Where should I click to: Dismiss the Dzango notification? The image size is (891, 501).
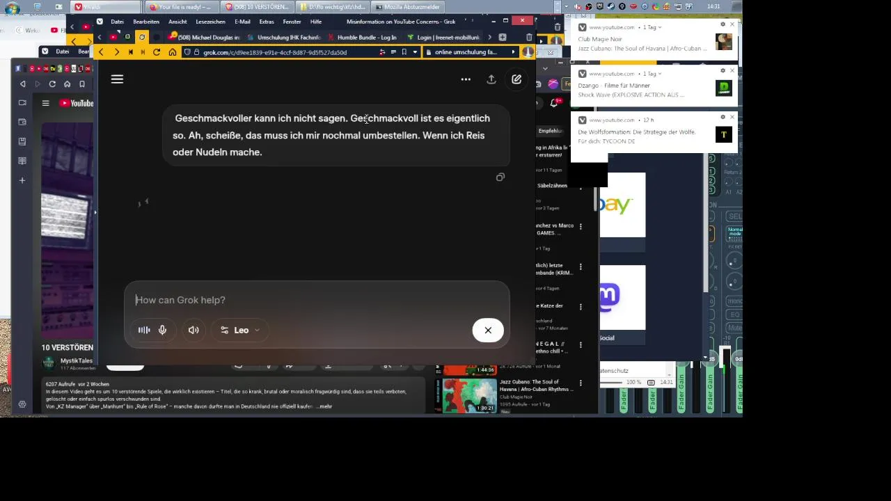click(x=732, y=71)
